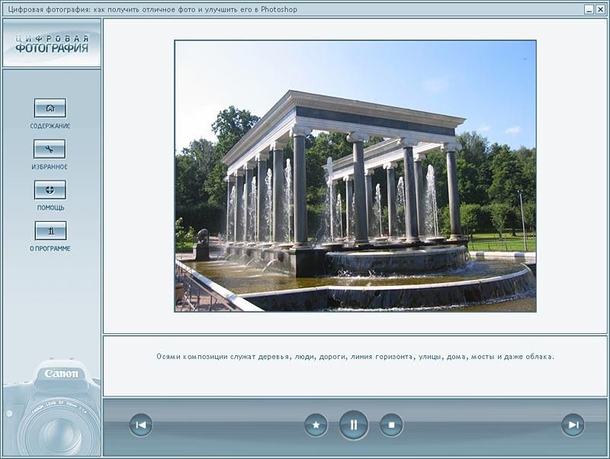Open the Содержание home icon button

tap(50, 108)
